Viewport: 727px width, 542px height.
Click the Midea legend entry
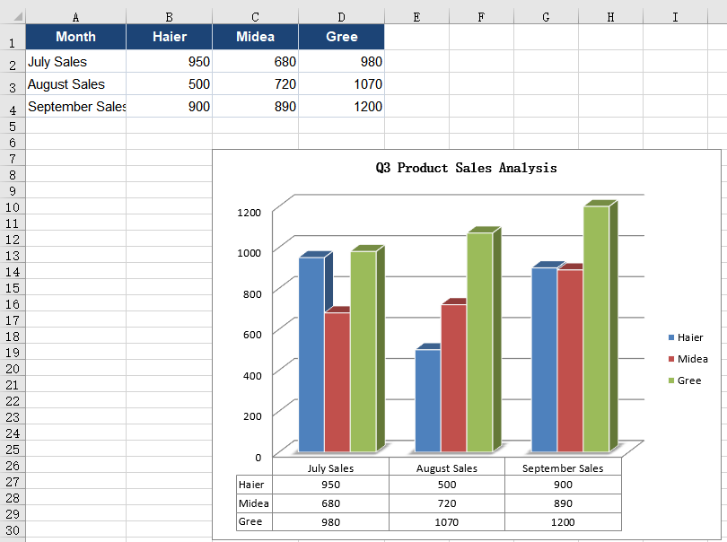[688, 359]
